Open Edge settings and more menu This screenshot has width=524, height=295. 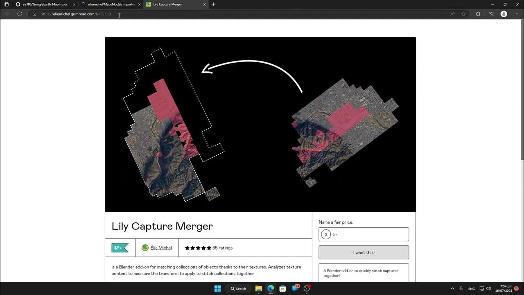(516, 14)
